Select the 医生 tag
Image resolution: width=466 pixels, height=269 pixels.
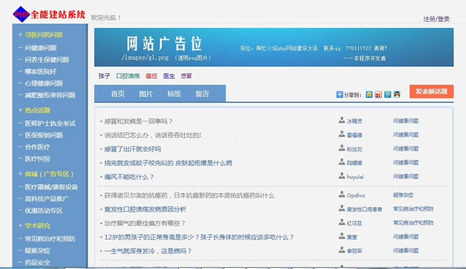click(169, 76)
